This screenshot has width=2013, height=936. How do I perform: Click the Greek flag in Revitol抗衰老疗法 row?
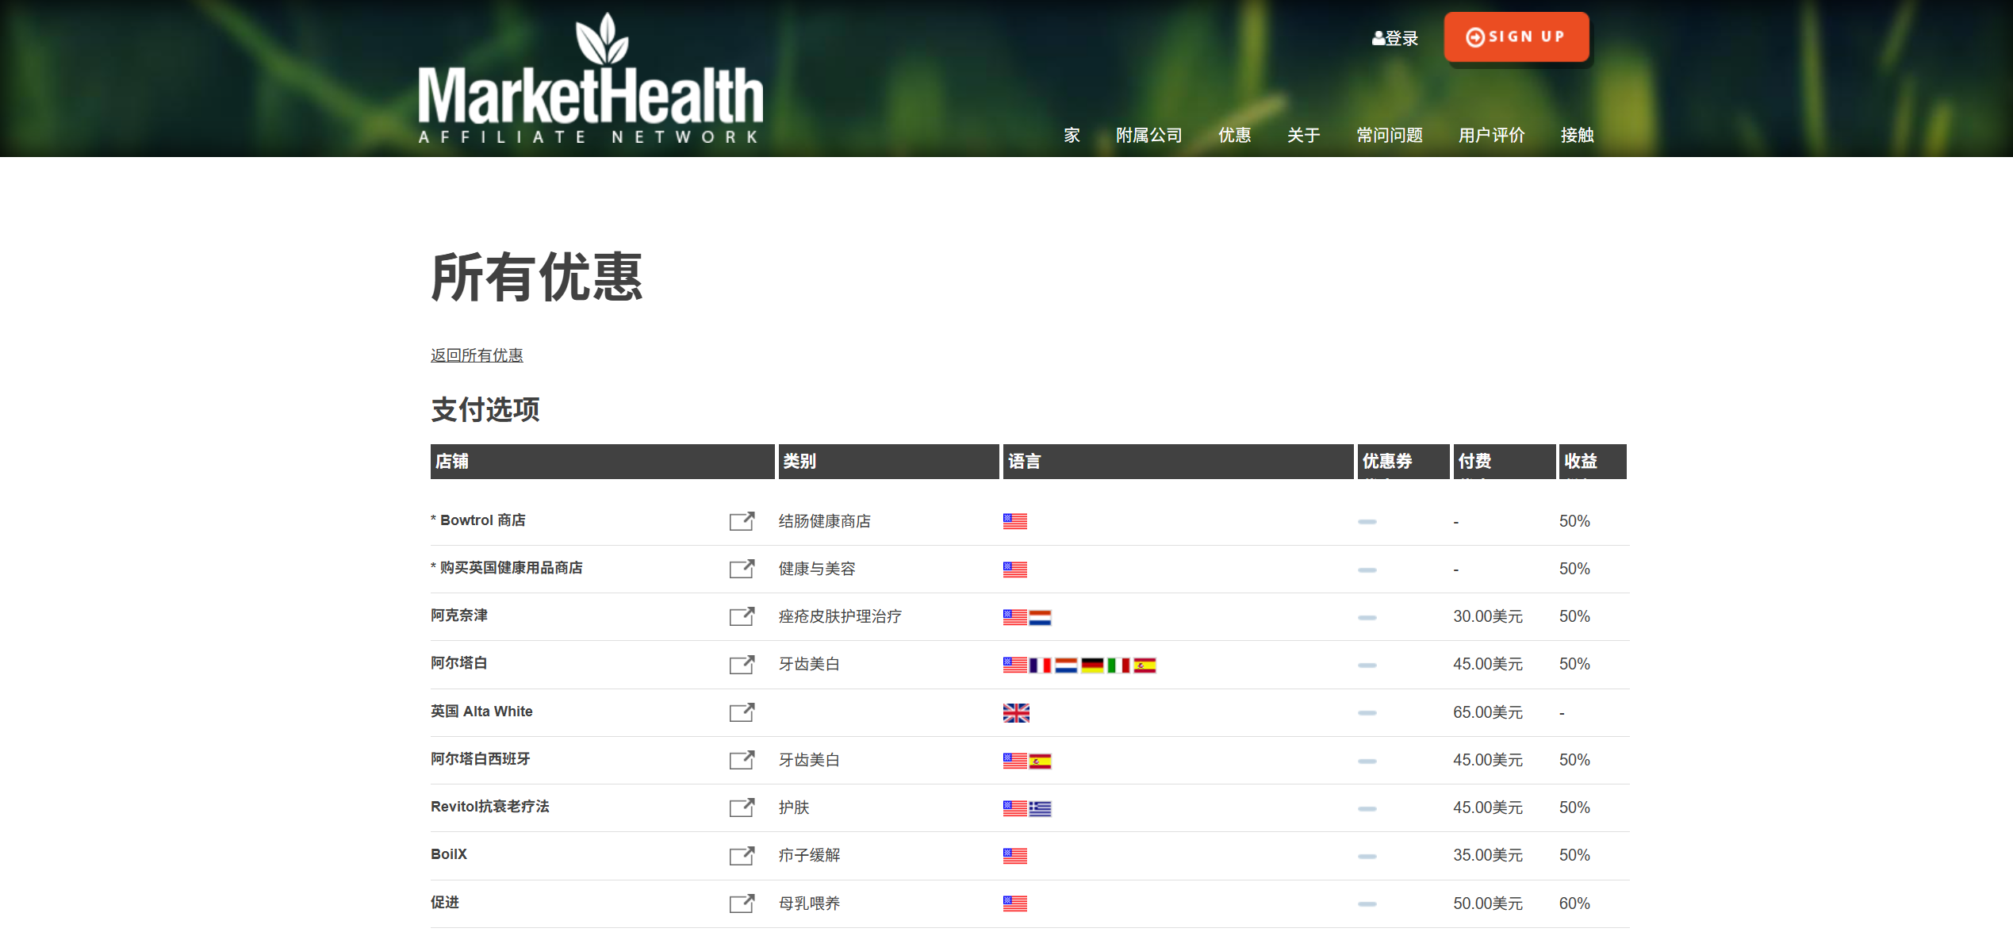pyautogui.click(x=1041, y=808)
